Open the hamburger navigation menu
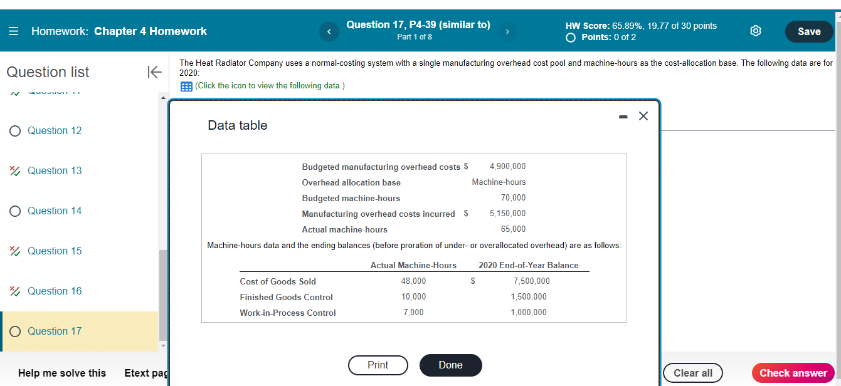This screenshot has width=841, height=386. click(x=12, y=30)
